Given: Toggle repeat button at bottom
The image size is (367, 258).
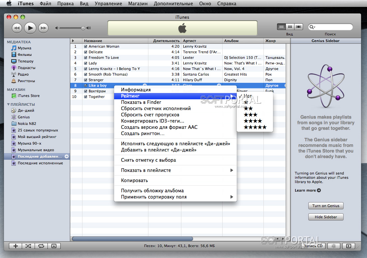Looking at the screenshot, I should coord(41,246).
